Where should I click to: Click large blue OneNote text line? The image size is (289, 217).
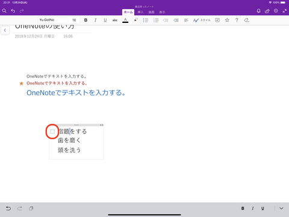click(76, 93)
